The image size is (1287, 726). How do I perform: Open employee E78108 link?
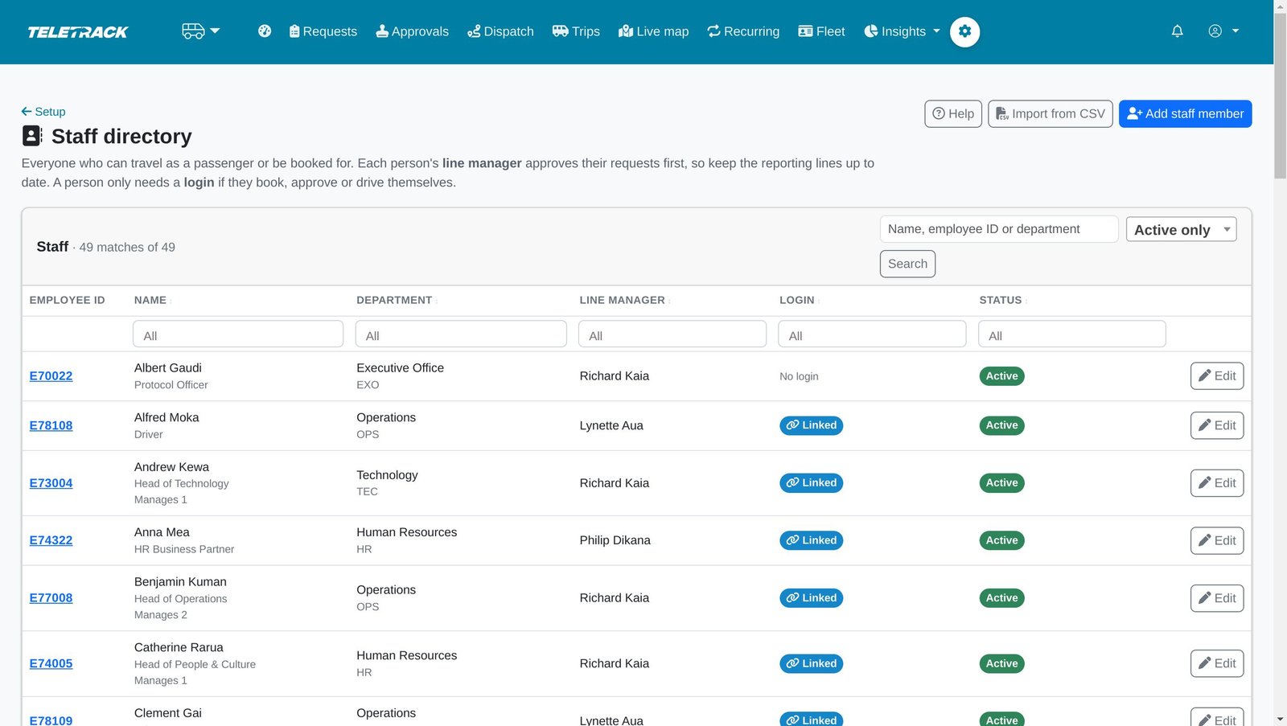click(x=51, y=425)
